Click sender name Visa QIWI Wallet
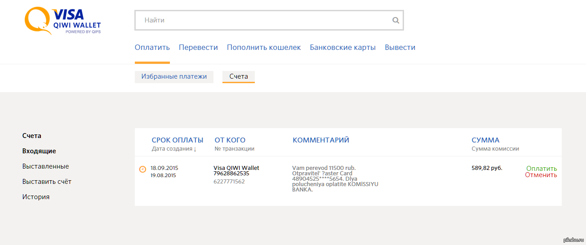Screen dimensions: 586x245 pyautogui.click(x=236, y=168)
